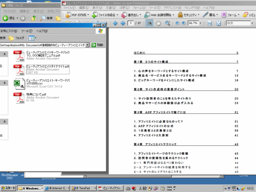Select the 特典について.pdf file
Screen dimensions: 256x192
[36, 95]
